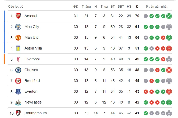Click the Chelsea club crest icon
This screenshot has height=118, width=178.
coord(18,70)
